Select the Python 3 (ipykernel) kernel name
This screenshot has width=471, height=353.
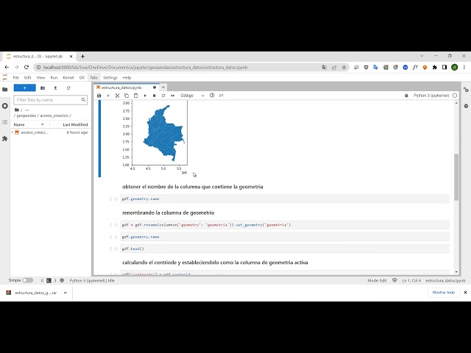coord(431,96)
